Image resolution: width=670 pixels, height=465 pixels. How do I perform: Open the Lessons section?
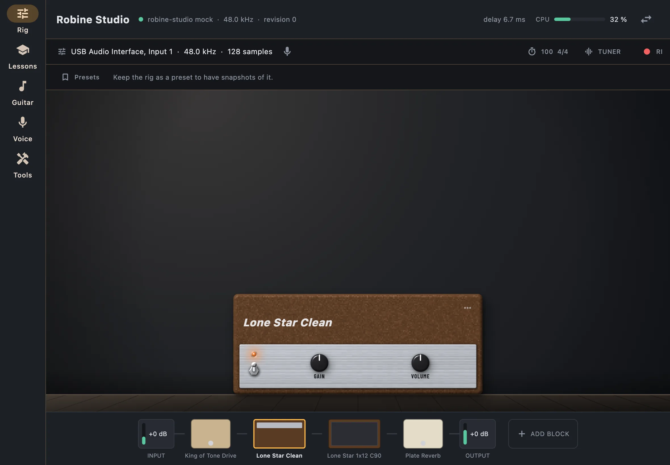[x=22, y=57]
